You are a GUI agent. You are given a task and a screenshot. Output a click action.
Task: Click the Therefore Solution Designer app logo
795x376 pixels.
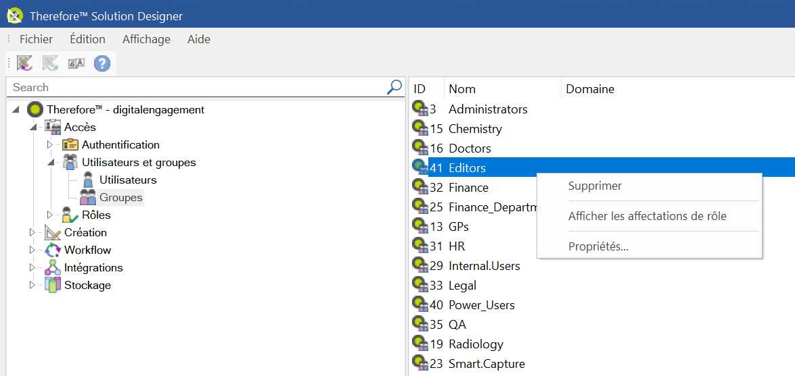15,16
